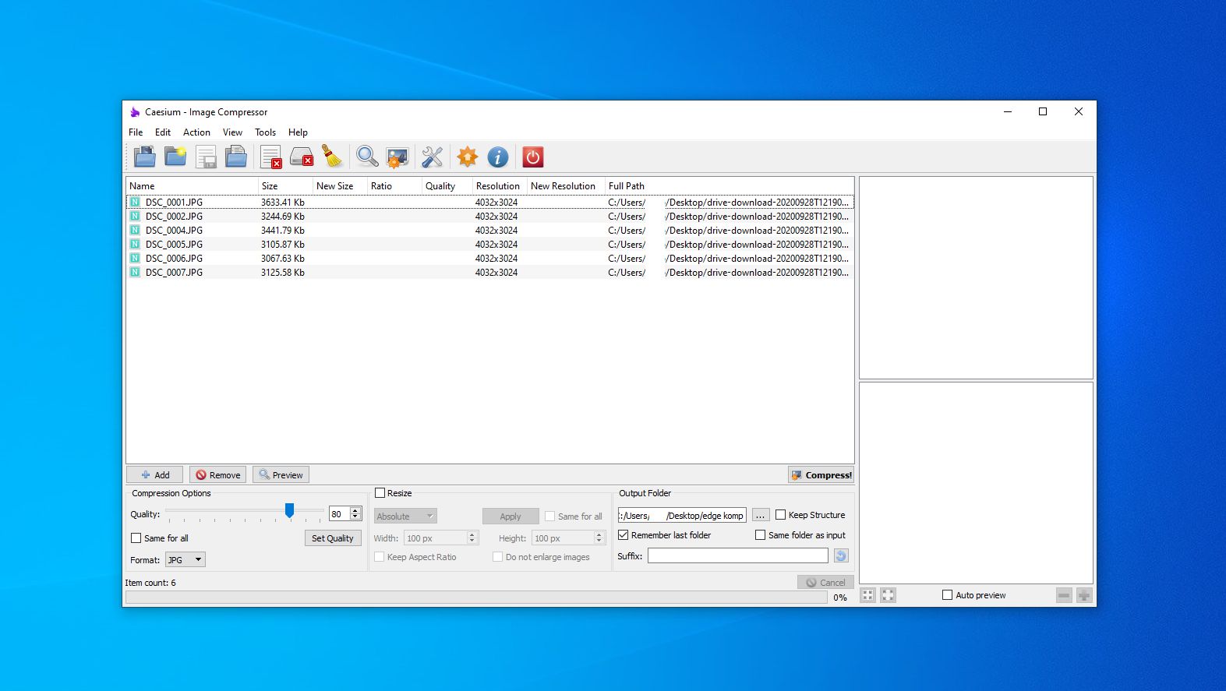This screenshot has width=1226, height=691.
Task: Click the Remove button below the list
Action: [x=218, y=475]
